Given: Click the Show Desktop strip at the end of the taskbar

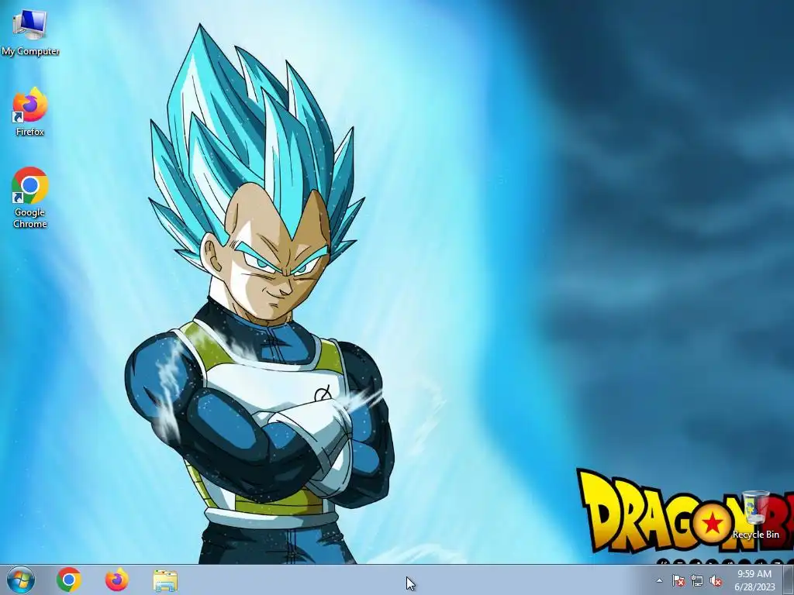Looking at the screenshot, I should [x=789, y=580].
